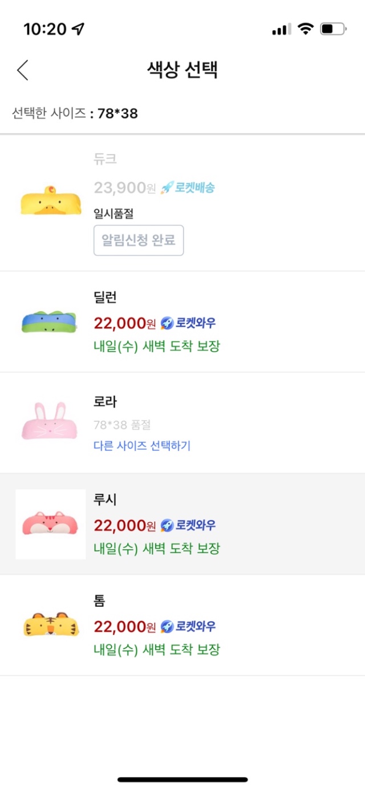This screenshot has height=790, width=365.
Task: Select the 톰 color option name
Action: [100, 600]
